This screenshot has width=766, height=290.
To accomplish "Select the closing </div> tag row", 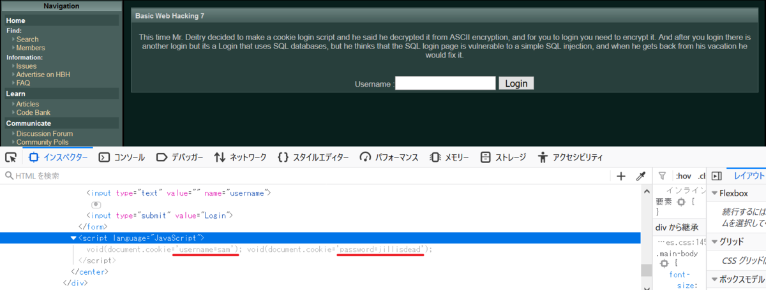I will pyautogui.click(x=75, y=283).
